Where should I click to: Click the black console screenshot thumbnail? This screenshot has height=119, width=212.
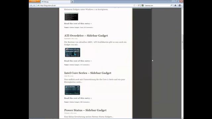click(x=71, y=17)
